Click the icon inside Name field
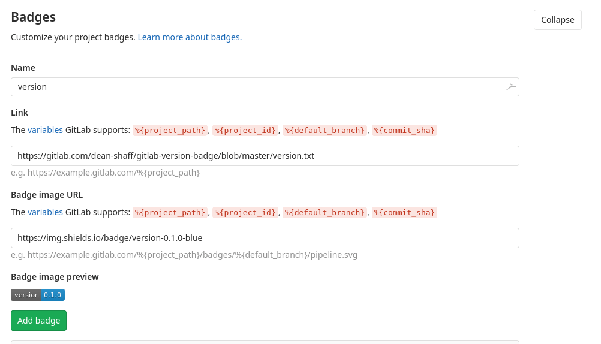Image resolution: width=601 pixels, height=344 pixels. pos(511,87)
